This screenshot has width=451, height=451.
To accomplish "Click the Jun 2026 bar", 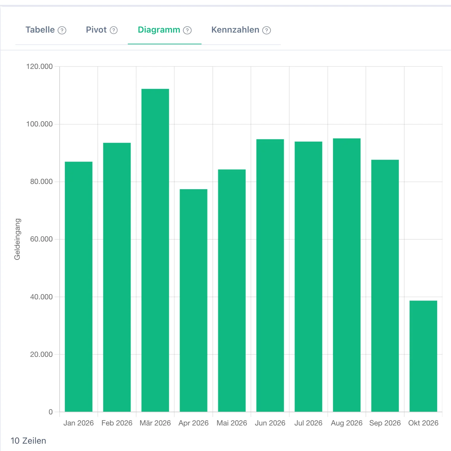I will 270,276.
